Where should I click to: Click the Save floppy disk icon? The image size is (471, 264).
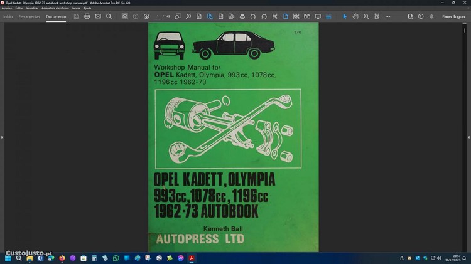(76, 16)
